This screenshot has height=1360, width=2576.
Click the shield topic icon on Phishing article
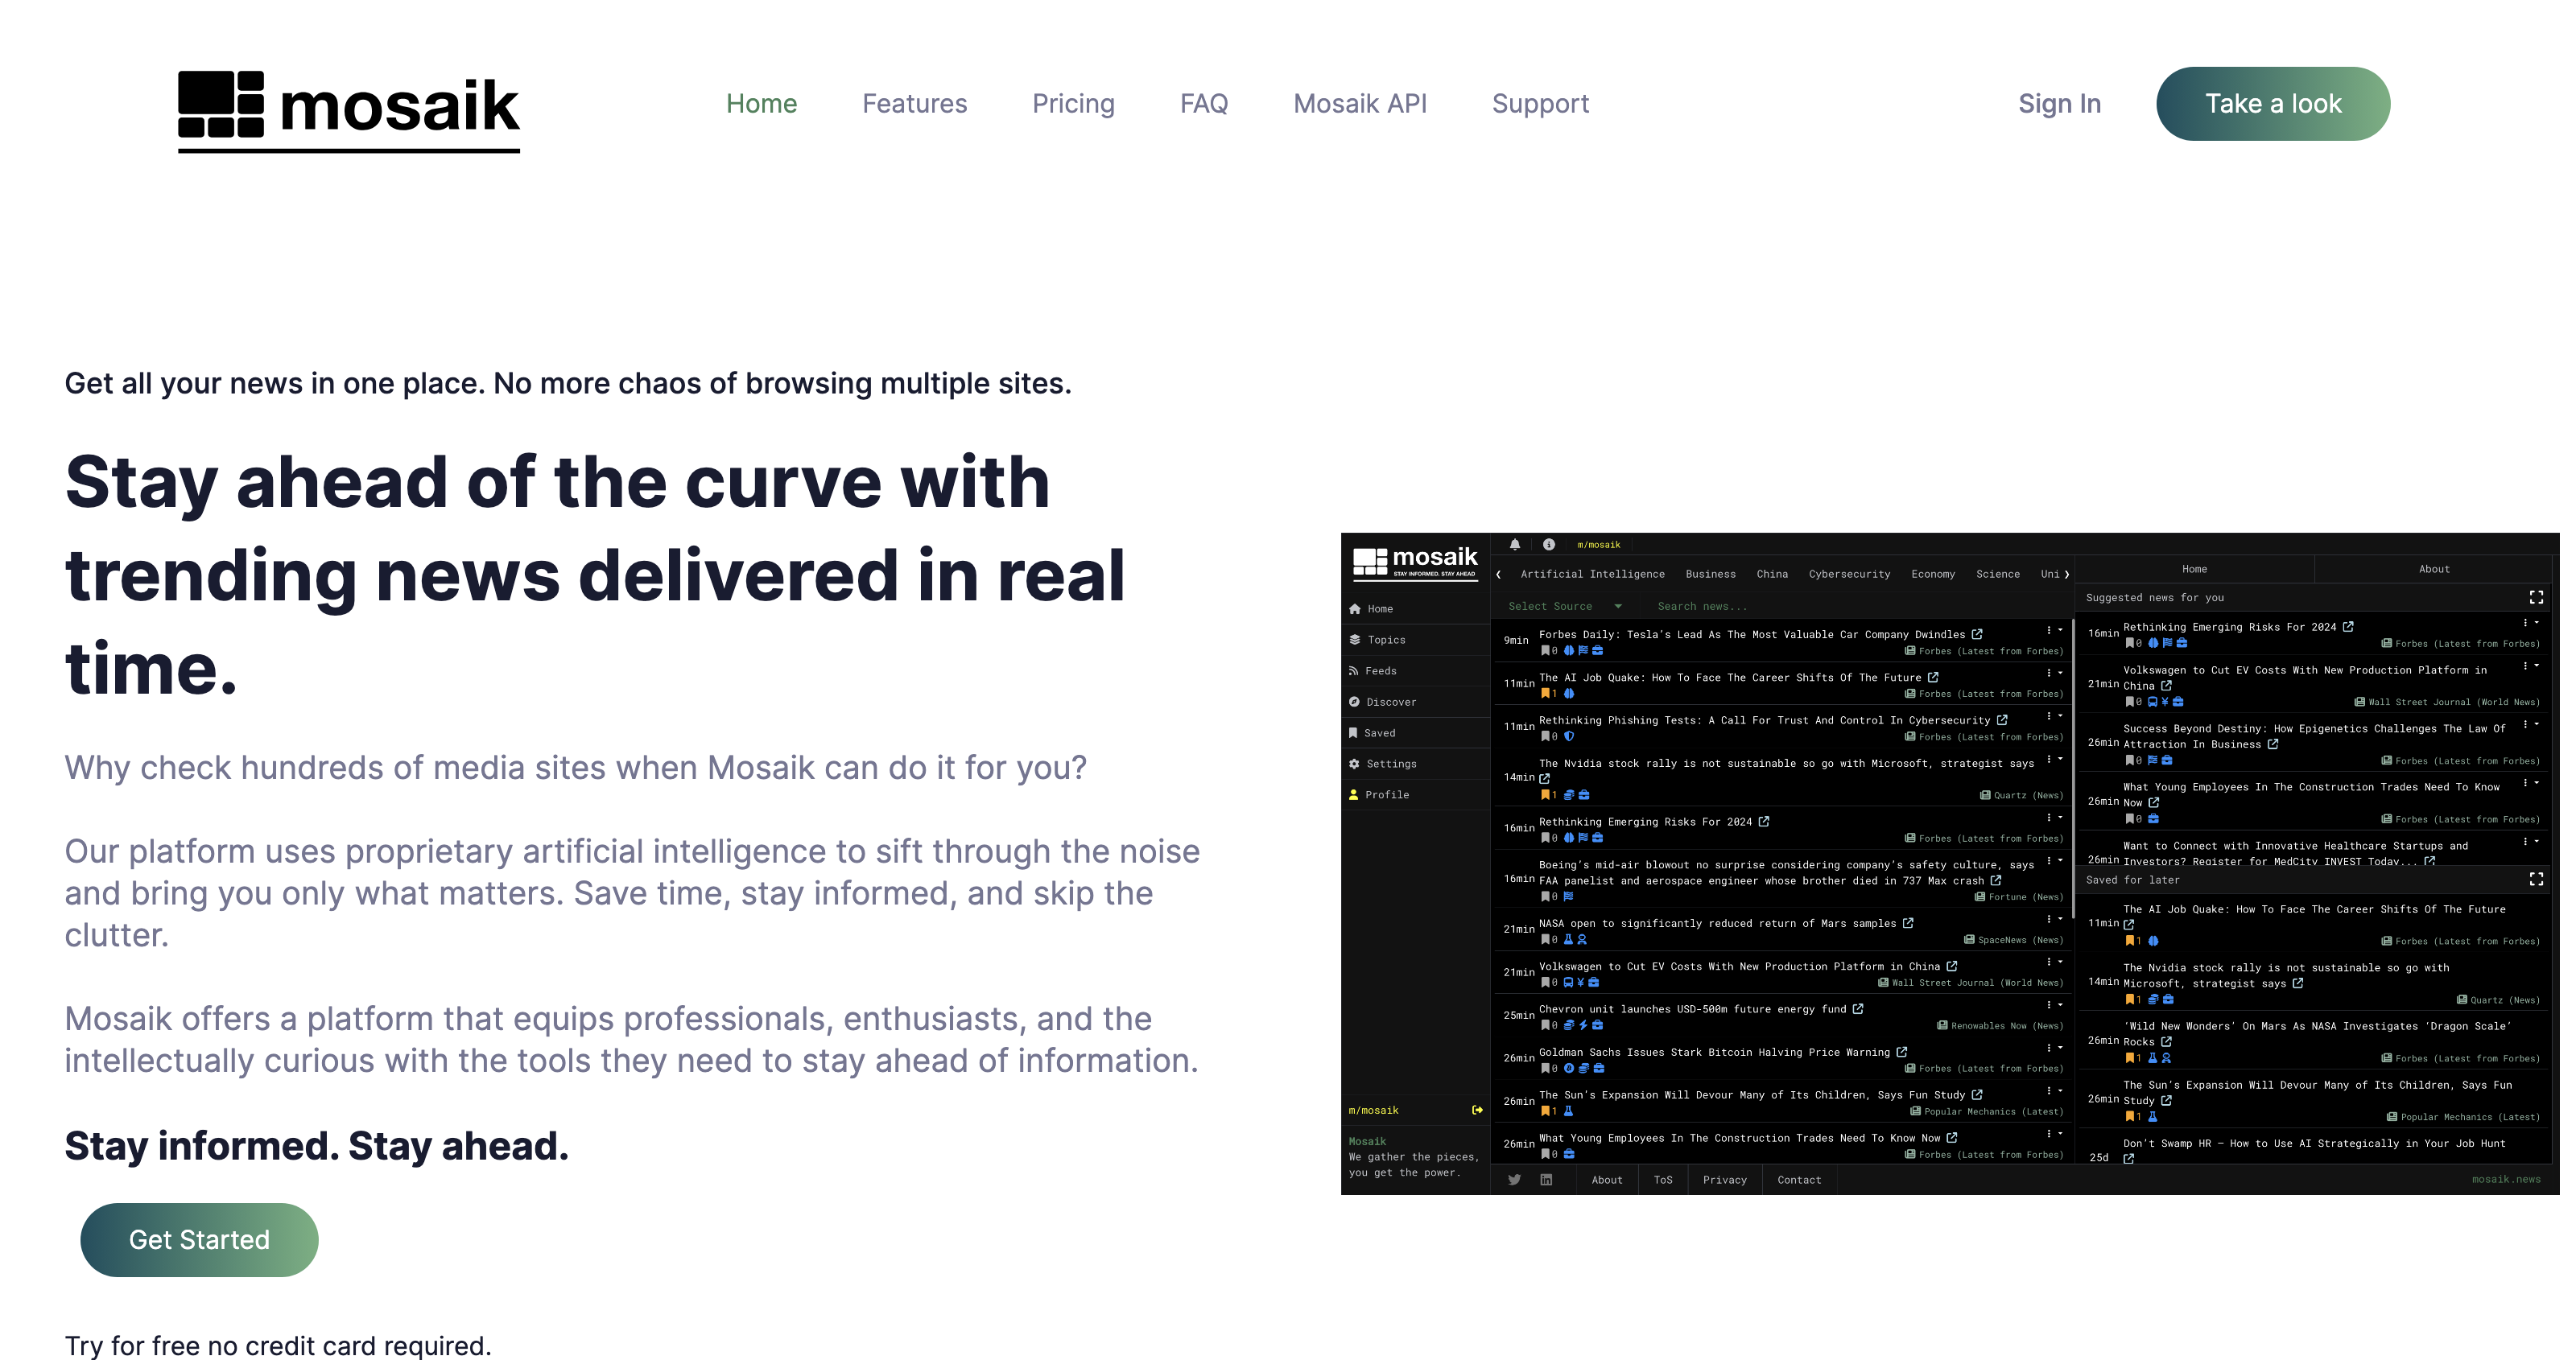pyautogui.click(x=1569, y=737)
